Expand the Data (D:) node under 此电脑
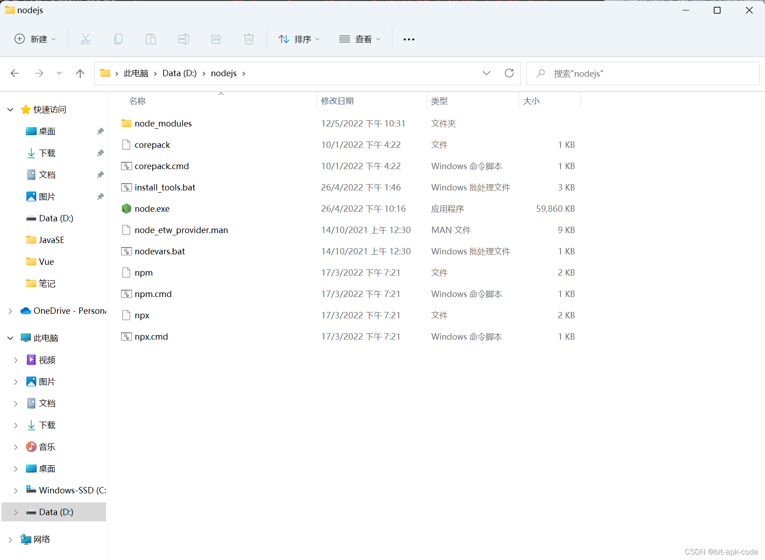The height and width of the screenshot is (560, 765). pos(16,512)
